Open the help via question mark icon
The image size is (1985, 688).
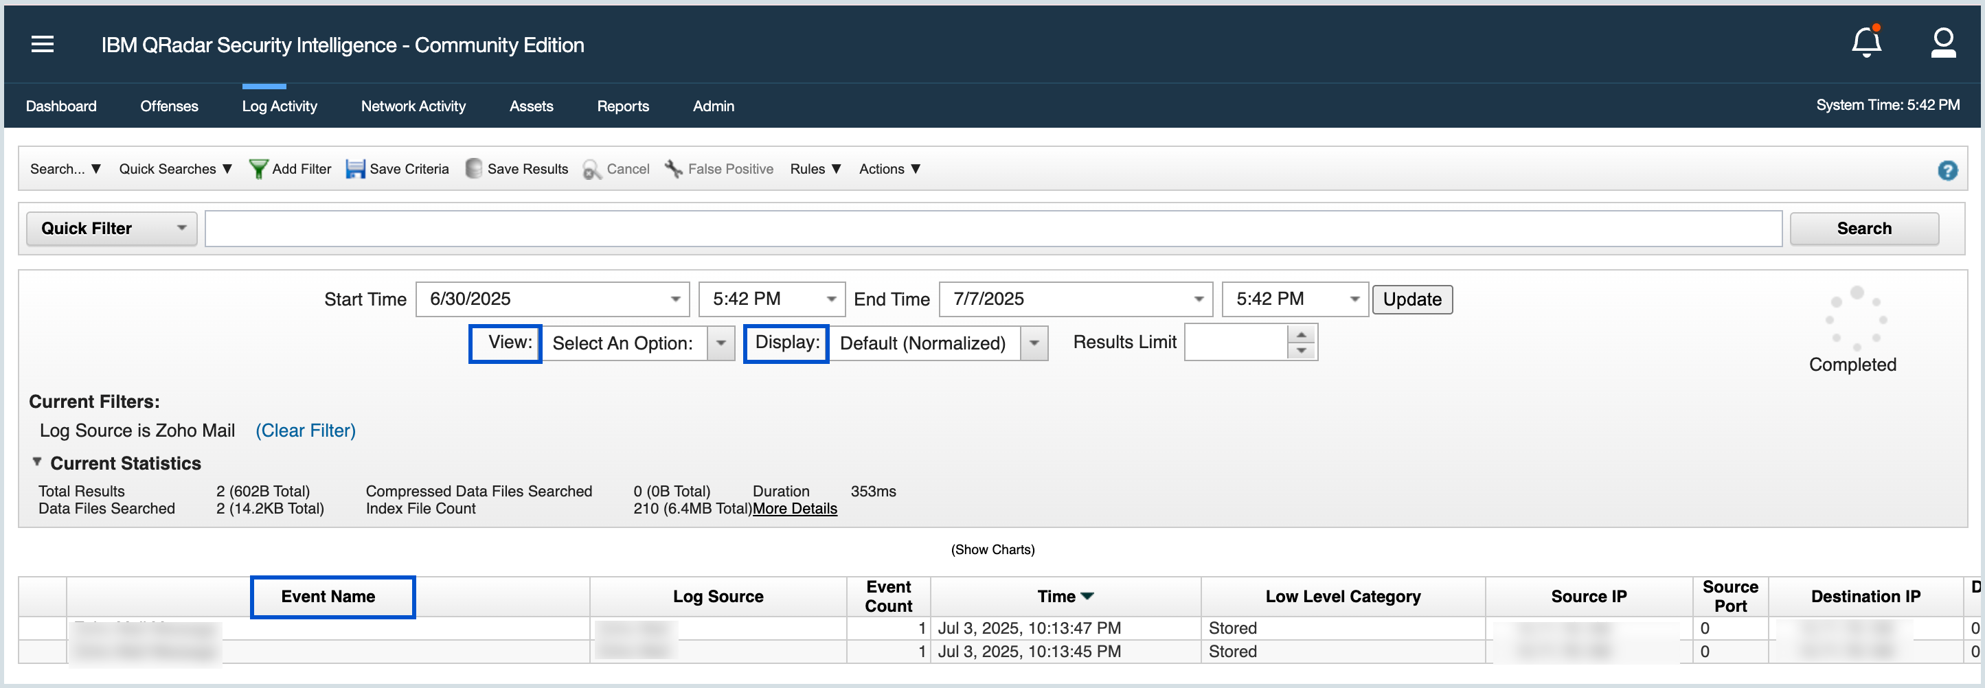tap(1948, 170)
